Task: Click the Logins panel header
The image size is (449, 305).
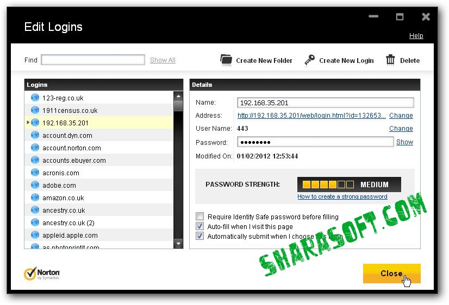Action: click(104, 85)
